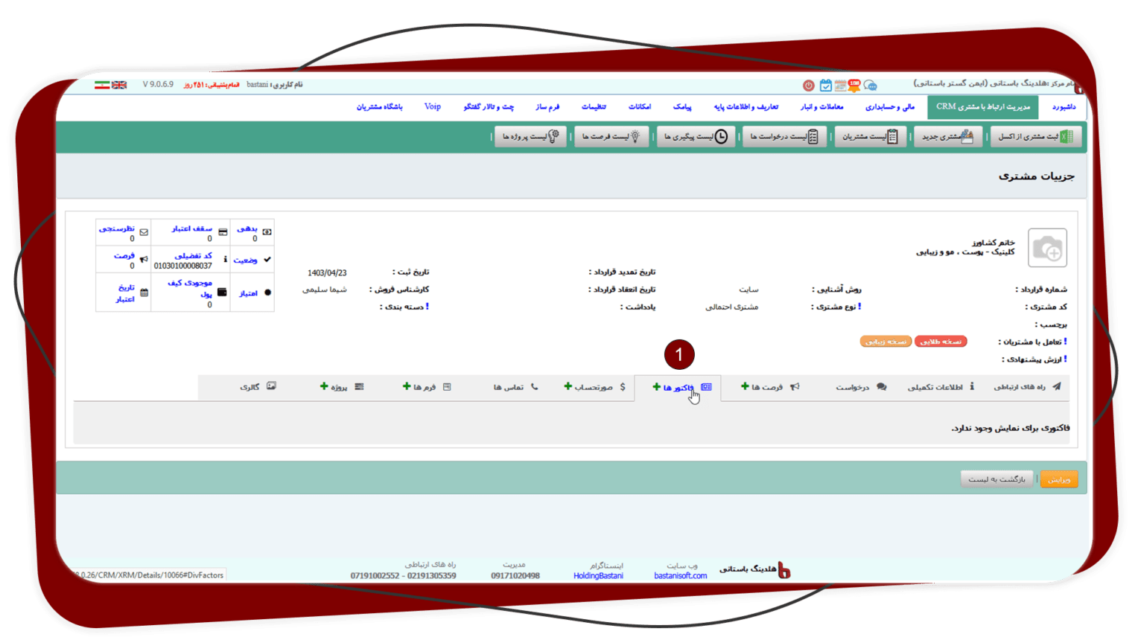Click the green plus on صورتحساب tab
1144x643 pixels.
click(x=568, y=386)
